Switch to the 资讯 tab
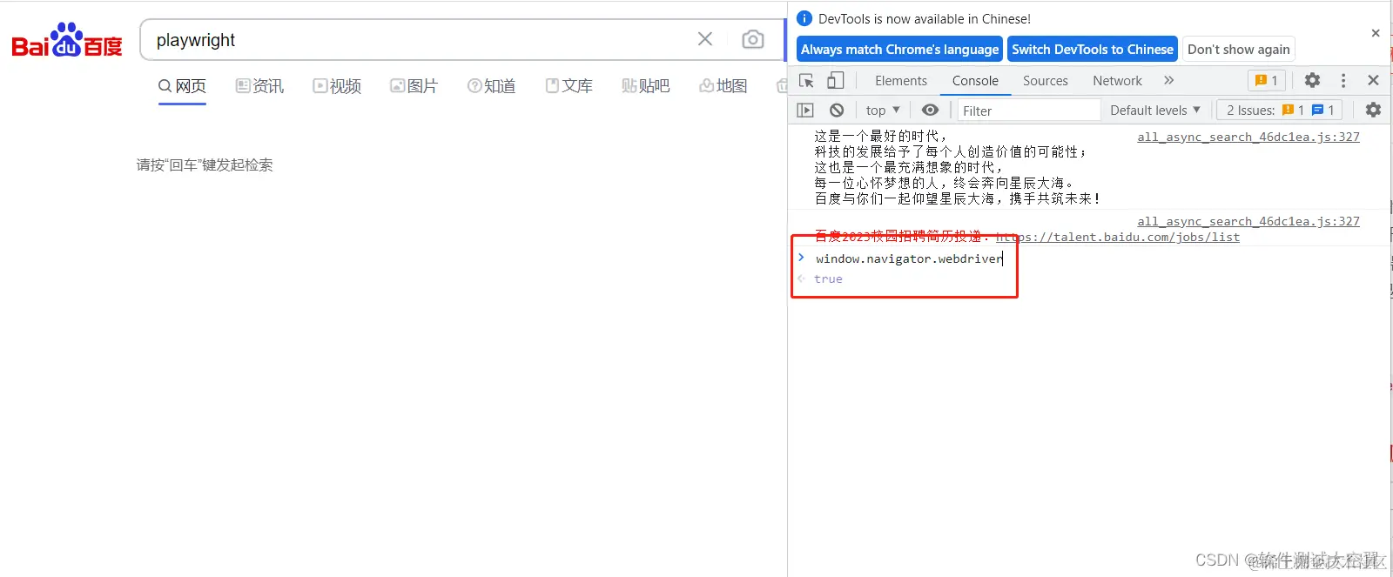Viewport: 1393px width, 577px height. (x=259, y=86)
